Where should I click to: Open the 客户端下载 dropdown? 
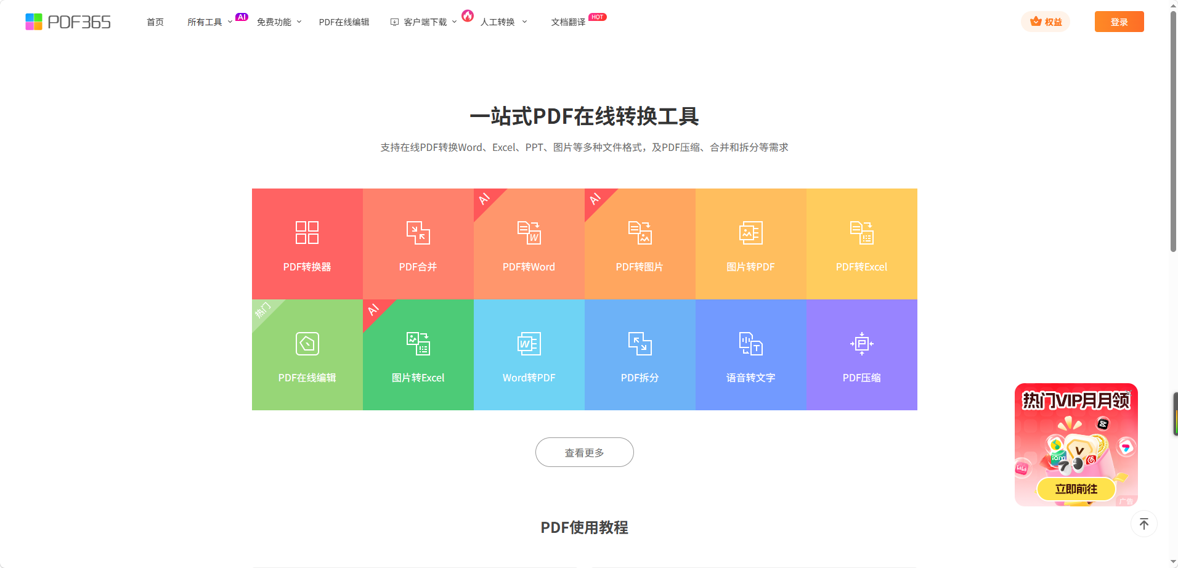[424, 22]
